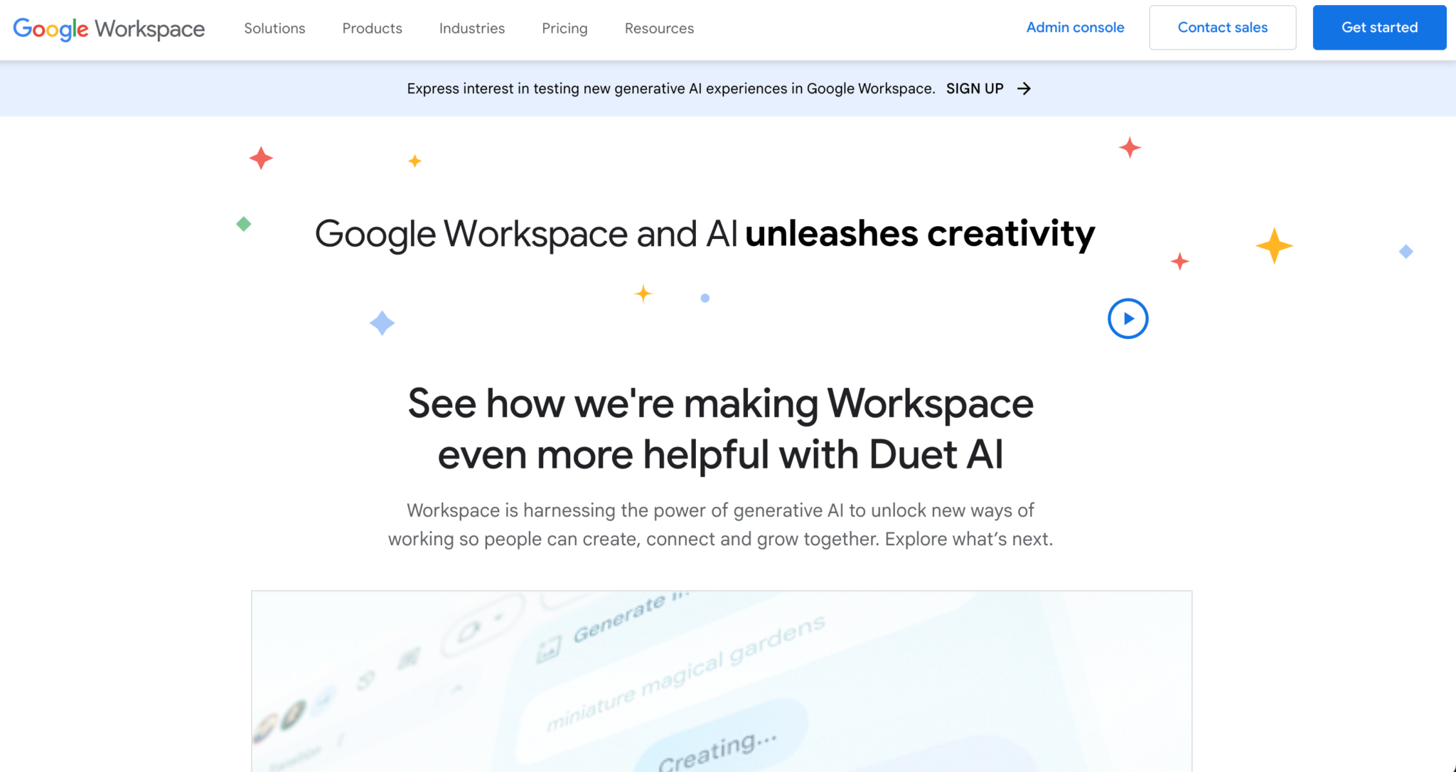Click SIGN UP in the announcement banner
The image size is (1456, 772).
click(975, 88)
